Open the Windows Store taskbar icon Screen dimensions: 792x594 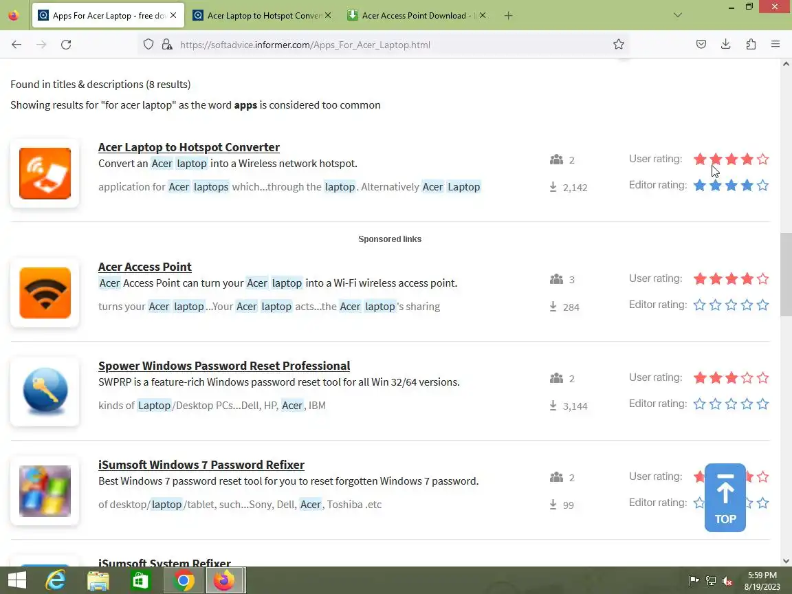[x=140, y=580]
